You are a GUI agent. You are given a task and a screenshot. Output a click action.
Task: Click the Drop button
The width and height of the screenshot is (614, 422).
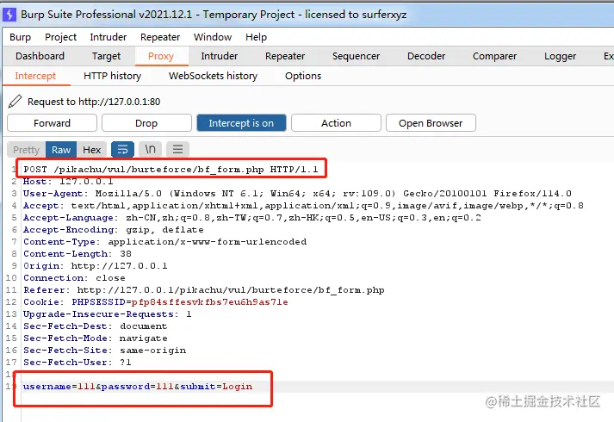pos(146,123)
